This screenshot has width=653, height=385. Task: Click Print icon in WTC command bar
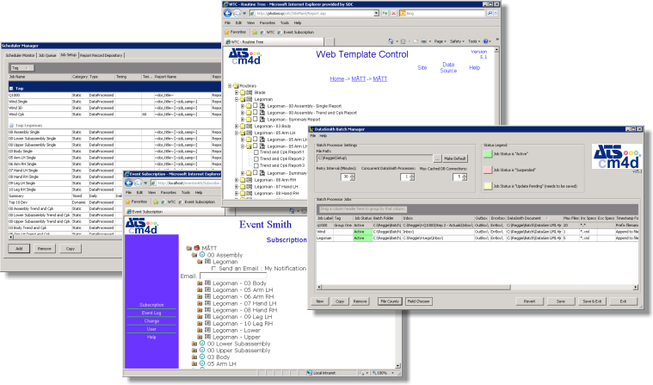click(423, 41)
